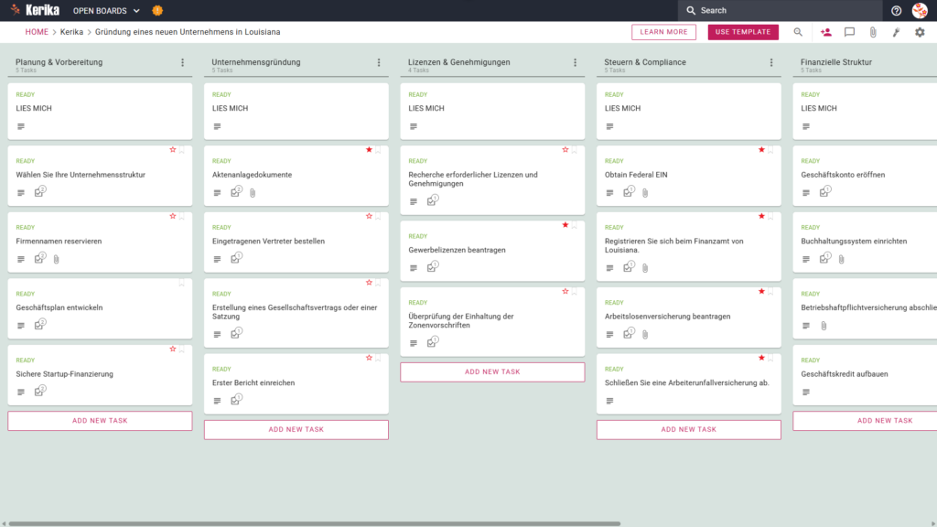Add new task in Unternehmensgründung
The width and height of the screenshot is (937, 527).
click(x=296, y=430)
